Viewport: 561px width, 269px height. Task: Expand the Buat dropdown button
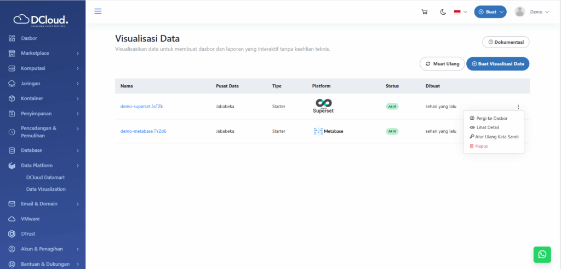pos(490,12)
